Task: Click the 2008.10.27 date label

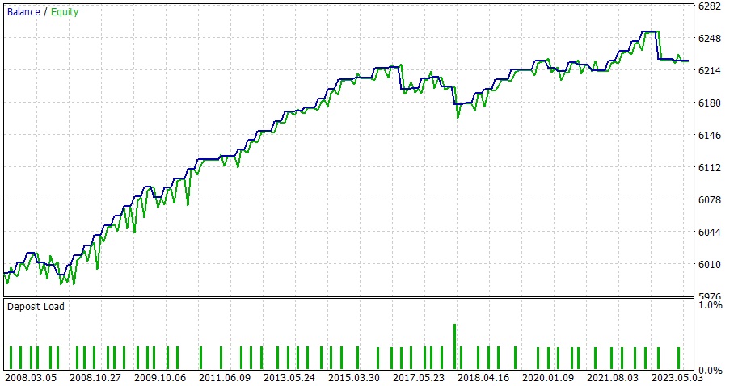Action: 95,378
